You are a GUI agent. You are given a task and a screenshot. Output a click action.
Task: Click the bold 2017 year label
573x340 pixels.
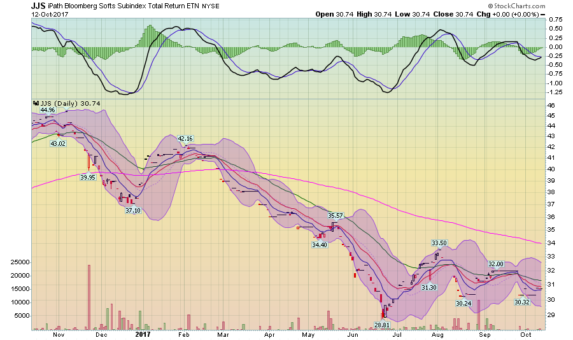pos(143,334)
